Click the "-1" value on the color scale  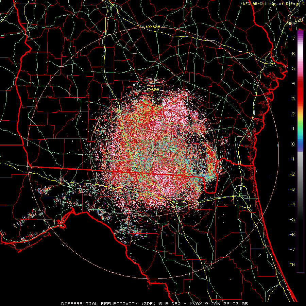click(292, 159)
